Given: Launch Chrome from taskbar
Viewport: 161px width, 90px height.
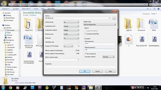Looking at the screenshot, I should (x=10, y=88).
